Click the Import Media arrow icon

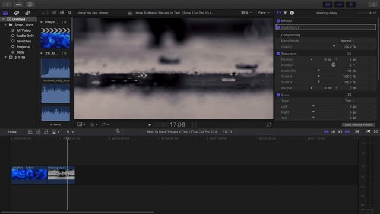click(7, 4)
